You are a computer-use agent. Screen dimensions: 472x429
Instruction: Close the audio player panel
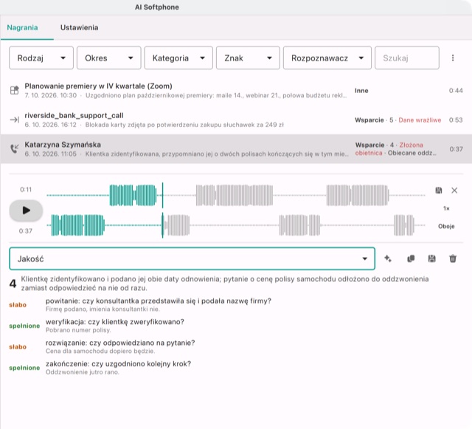tap(454, 191)
